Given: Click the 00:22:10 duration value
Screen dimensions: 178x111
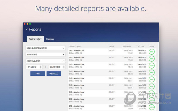Looking at the screenshot, I should [x=143, y=60].
